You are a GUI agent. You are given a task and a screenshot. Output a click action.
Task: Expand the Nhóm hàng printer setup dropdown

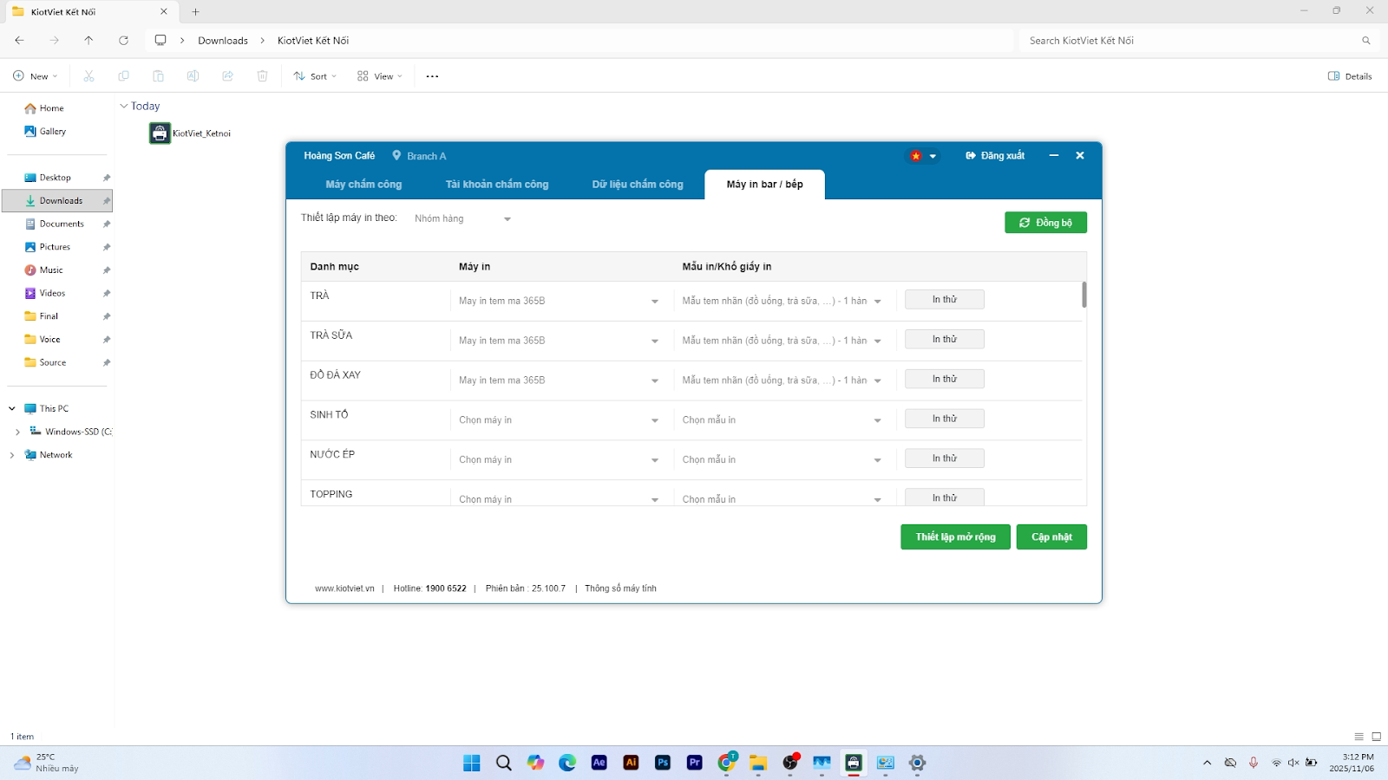[463, 219]
